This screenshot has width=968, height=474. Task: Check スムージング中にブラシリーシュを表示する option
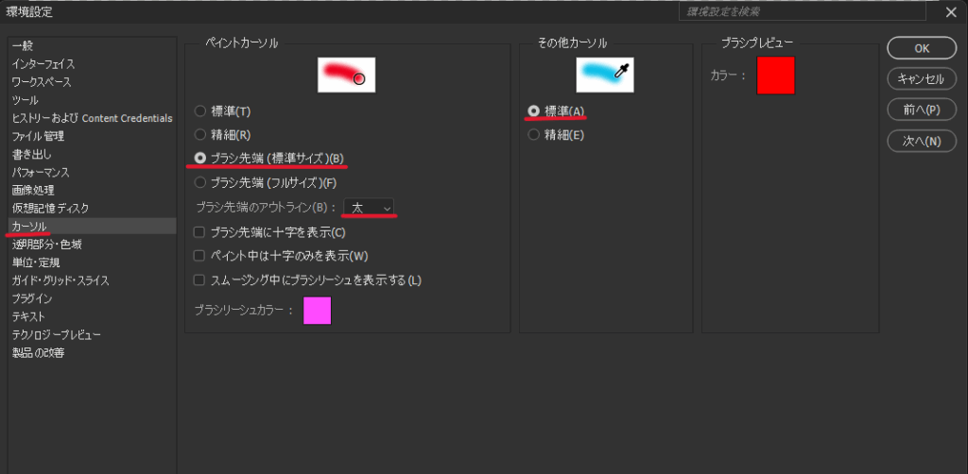[199, 279]
